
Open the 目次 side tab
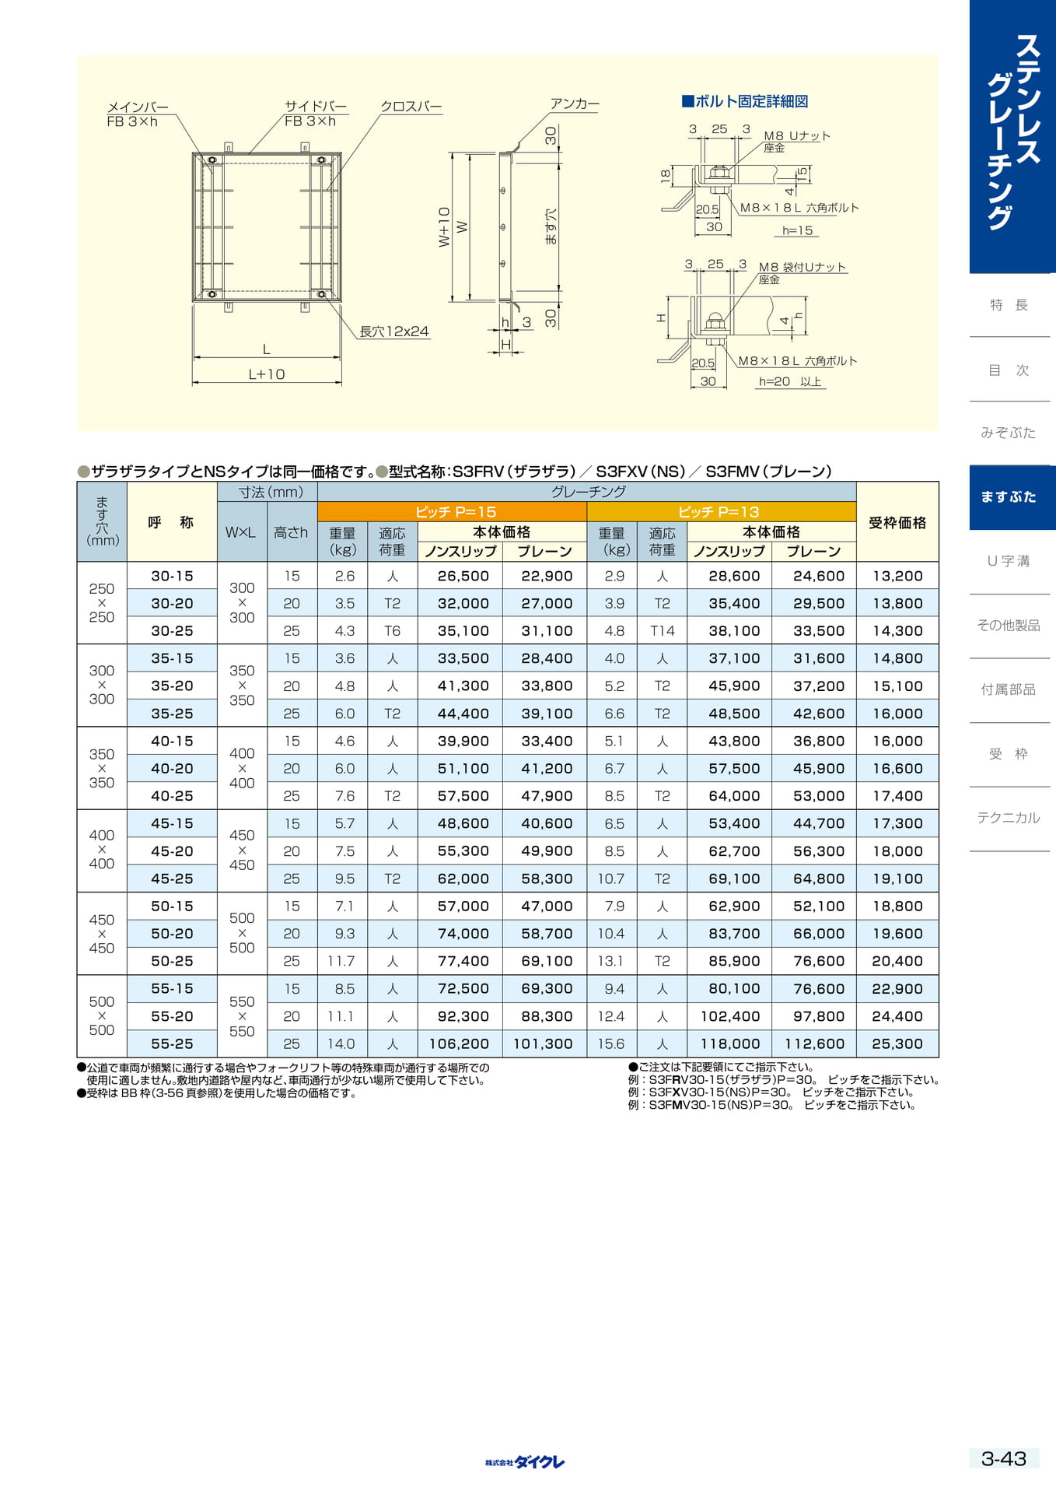(1009, 370)
